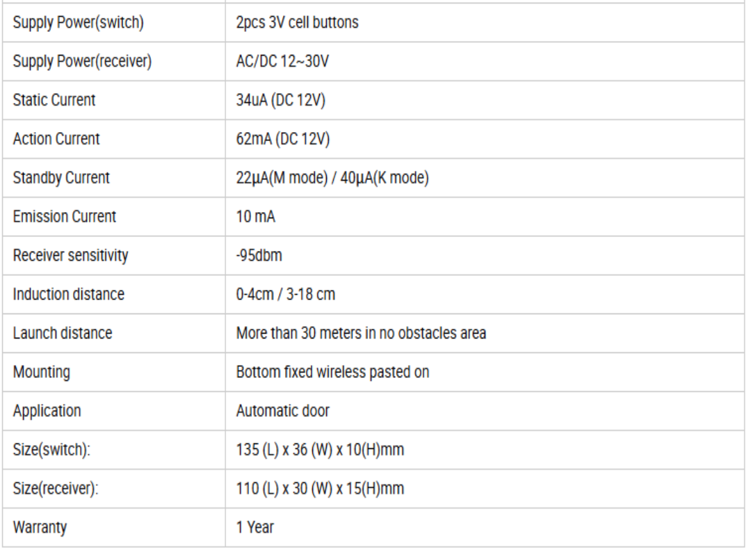
Task: Click the "More than 30 meters" launch distance text
Action: 361,333
